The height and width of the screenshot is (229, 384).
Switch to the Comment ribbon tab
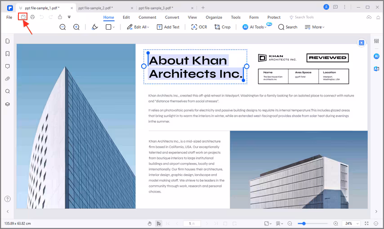pos(147,17)
